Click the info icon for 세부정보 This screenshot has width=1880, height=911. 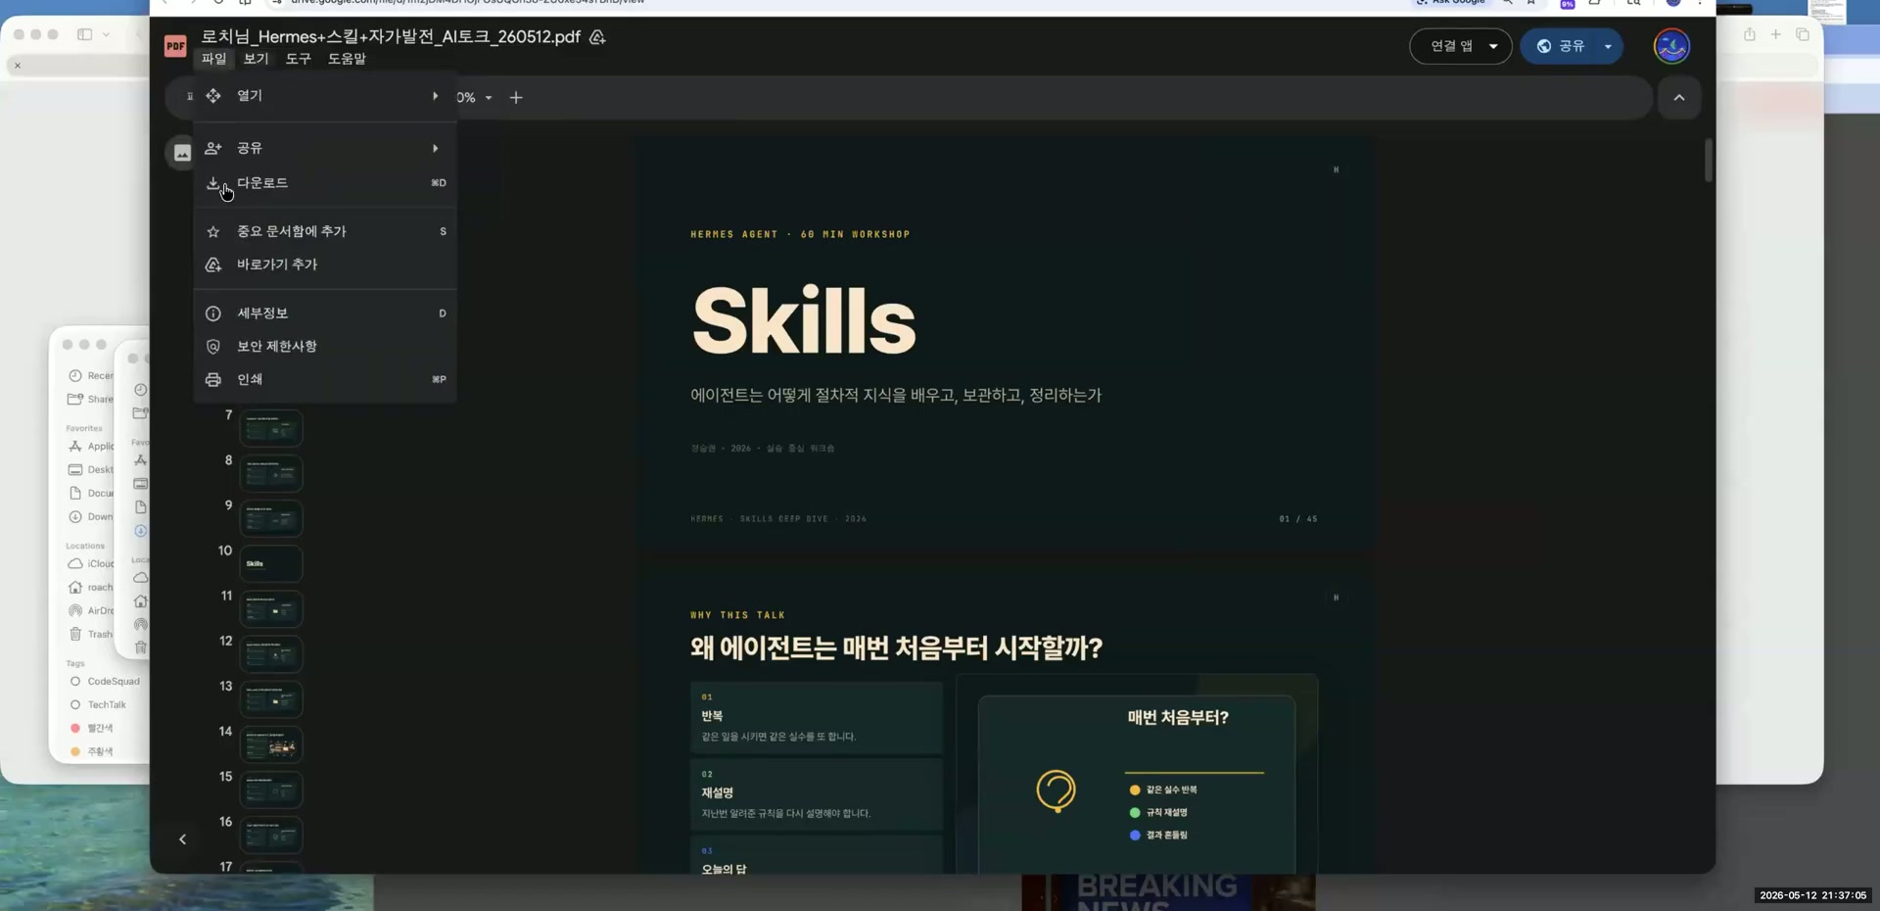tap(212, 313)
